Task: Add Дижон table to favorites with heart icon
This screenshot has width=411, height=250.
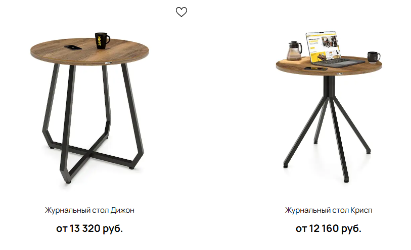Action: [x=181, y=12]
